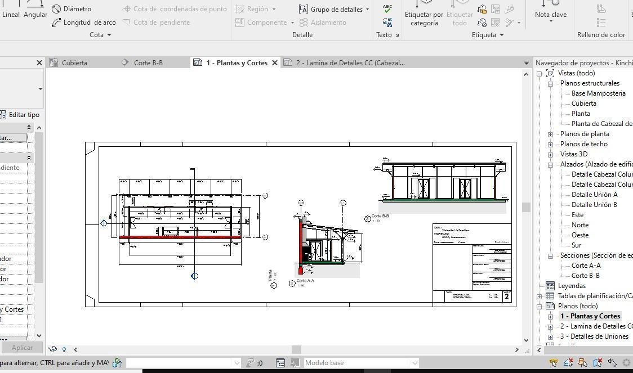
Task: Click the worksets icon in status bar
Action: (x=117, y=363)
